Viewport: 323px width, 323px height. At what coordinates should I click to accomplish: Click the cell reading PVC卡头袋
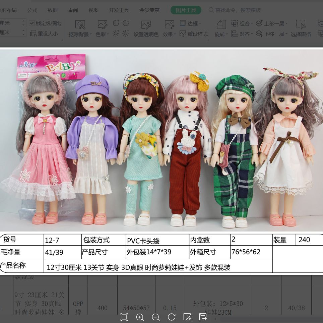157,240
